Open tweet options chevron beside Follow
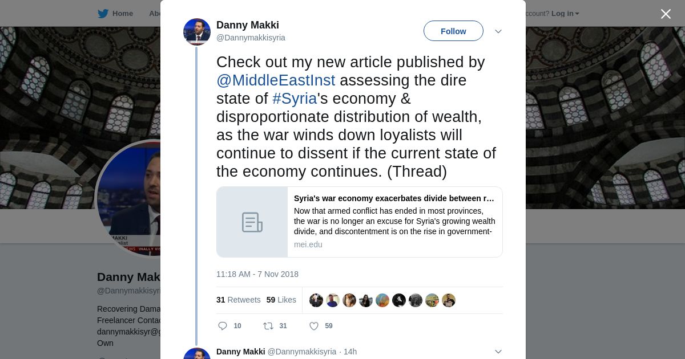Viewport: 685px width, 359px height. click(x=498, y=31)
